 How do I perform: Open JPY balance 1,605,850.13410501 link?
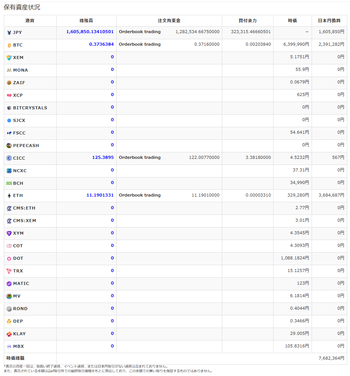[x=90, y=32]
